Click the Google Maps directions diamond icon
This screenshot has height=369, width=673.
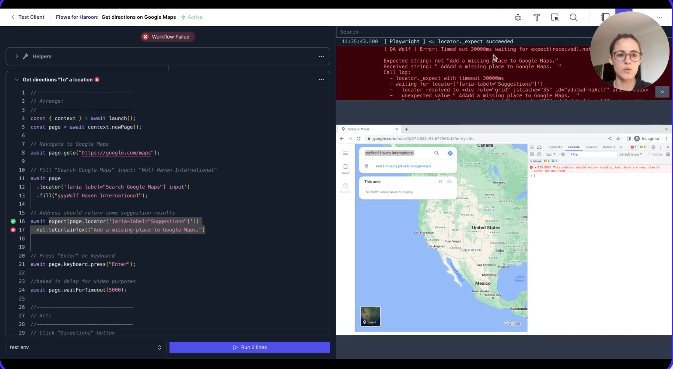coord(450,153)
